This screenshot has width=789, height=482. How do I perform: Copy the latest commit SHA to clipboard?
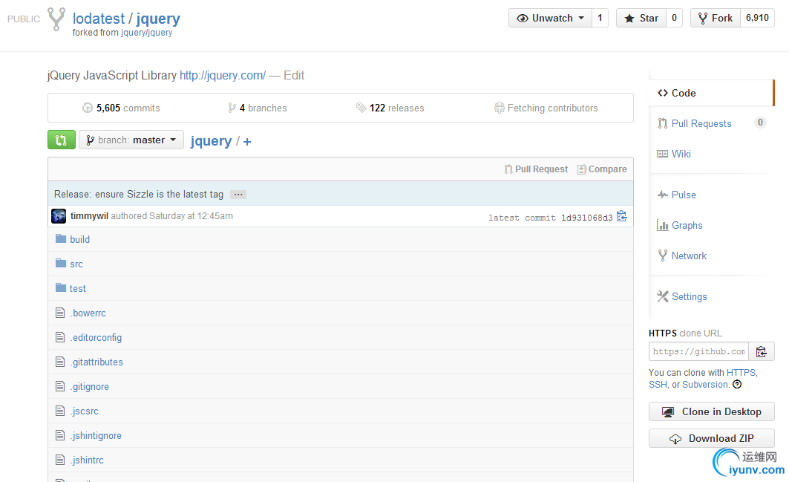coord(622,216)
